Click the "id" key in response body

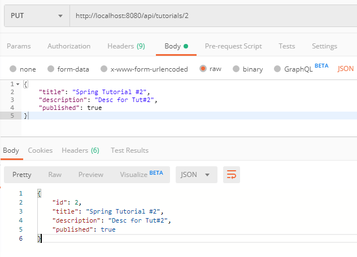(60, 202)
